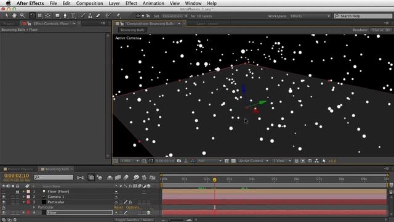Toggle Frame Blending for the composition
The image size is (394, 222).
118,178
